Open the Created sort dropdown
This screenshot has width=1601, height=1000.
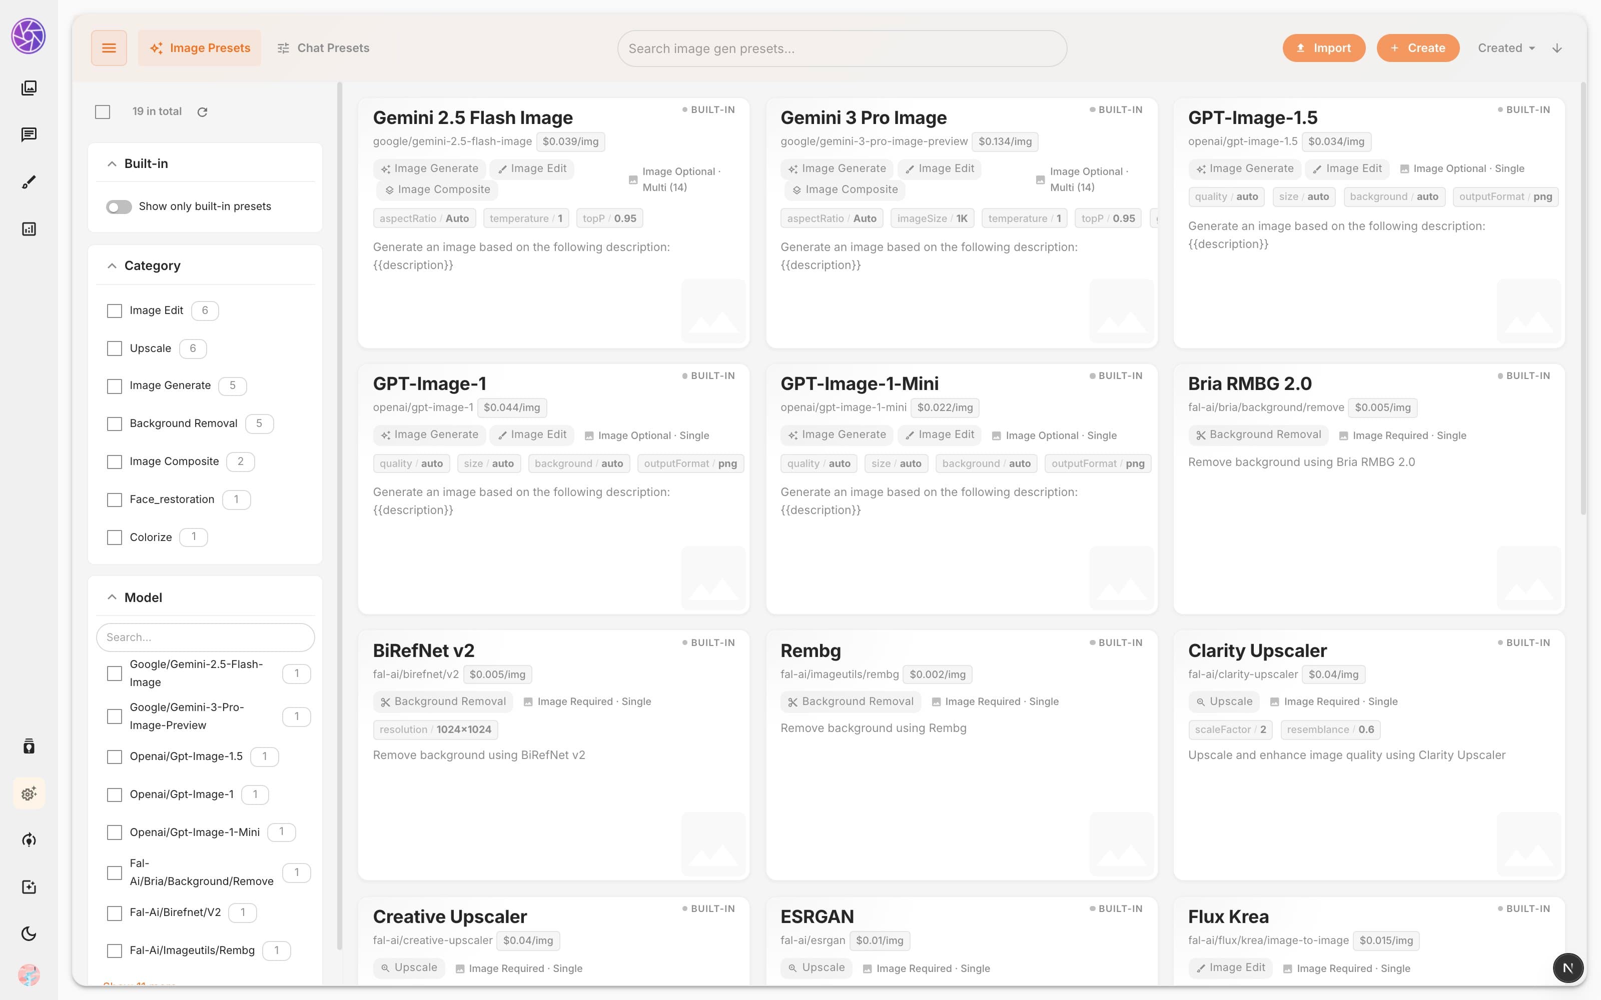[1506, 48]
